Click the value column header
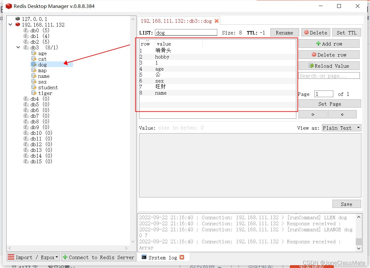Screen dimensions: 370x268 179,44
